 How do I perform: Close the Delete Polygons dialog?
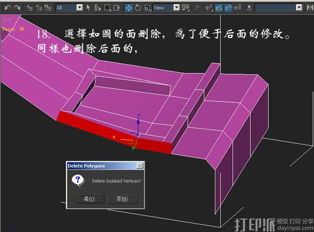pyautogui.click(x=140, y=166)
